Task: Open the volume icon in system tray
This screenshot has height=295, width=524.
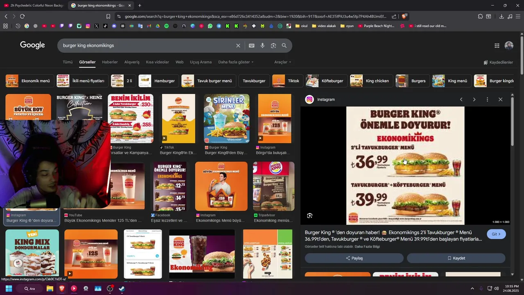Action: 497,288
